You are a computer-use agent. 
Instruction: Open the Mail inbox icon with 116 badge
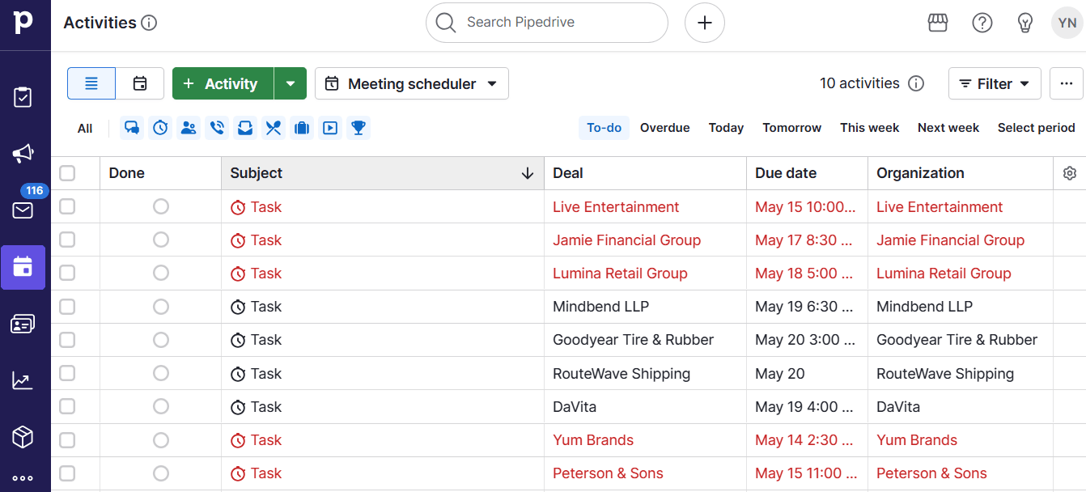23,210
